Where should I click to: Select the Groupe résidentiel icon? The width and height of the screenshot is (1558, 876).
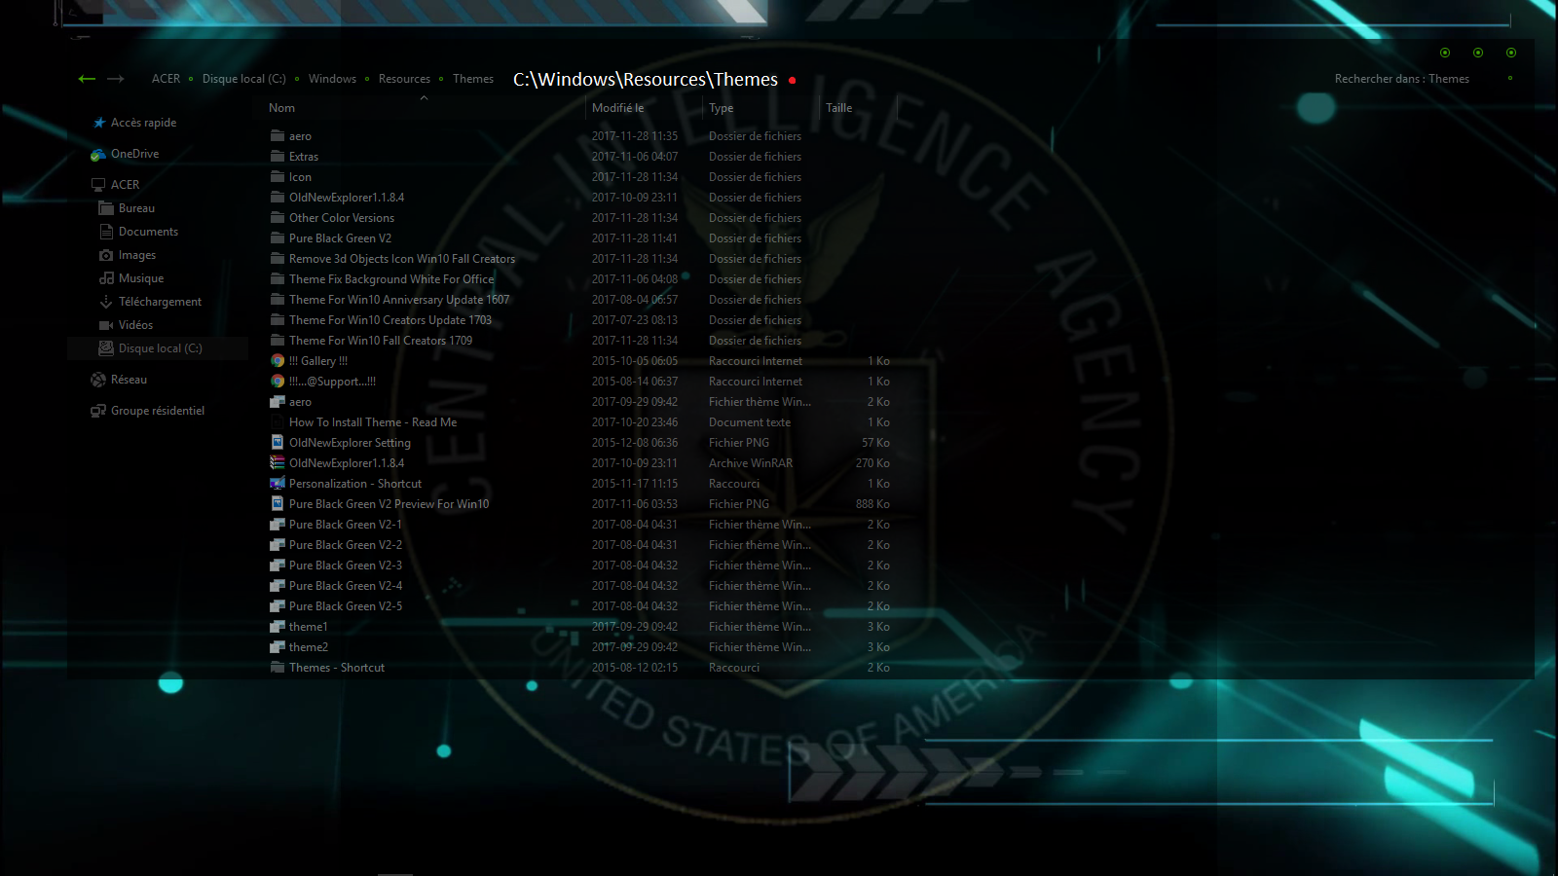tap(98, 411)
